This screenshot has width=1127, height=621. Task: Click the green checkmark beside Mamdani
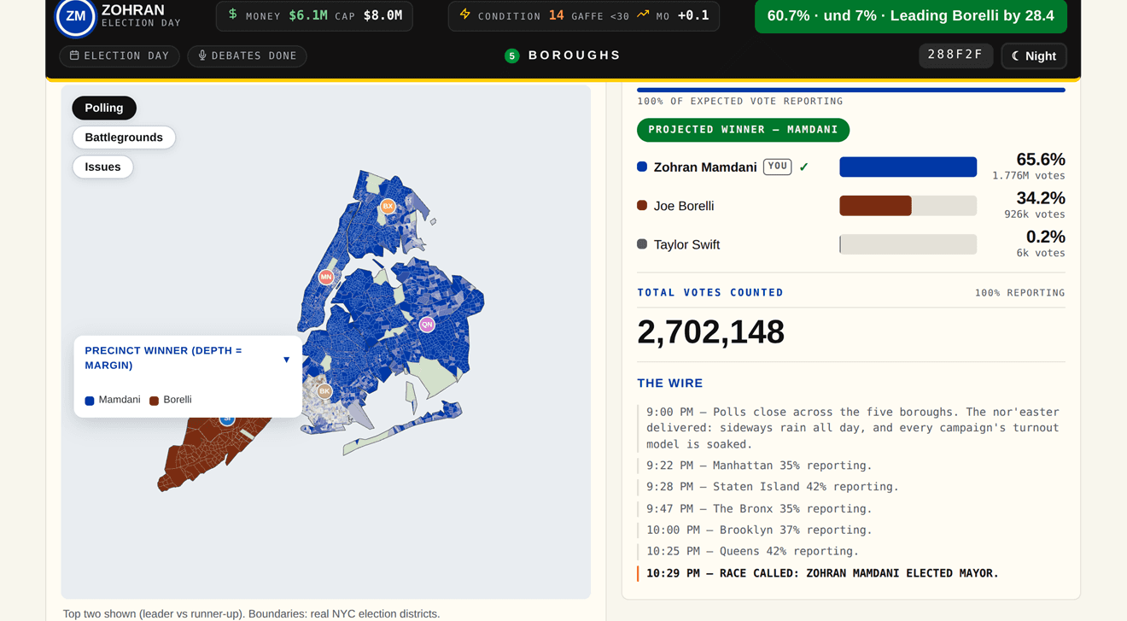(803, 167)
